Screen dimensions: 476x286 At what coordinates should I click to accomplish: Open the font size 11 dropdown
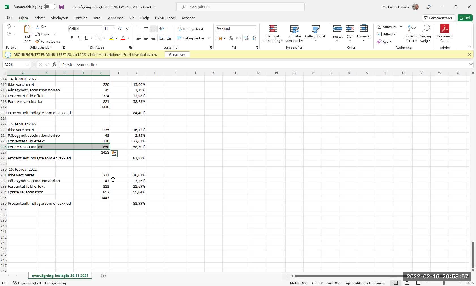click(114, 29)
